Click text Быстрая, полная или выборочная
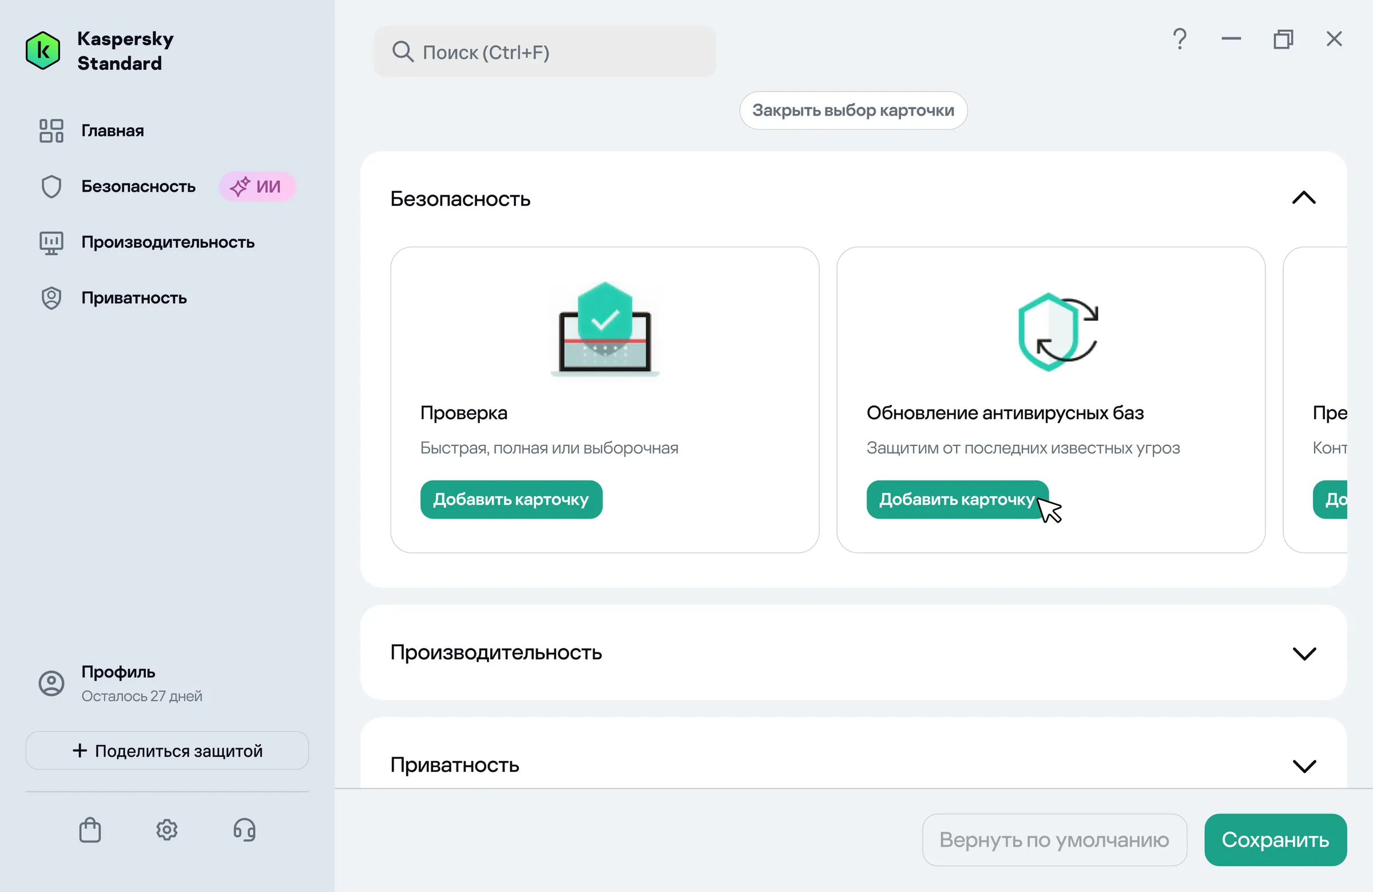 [x=549, y=448]
